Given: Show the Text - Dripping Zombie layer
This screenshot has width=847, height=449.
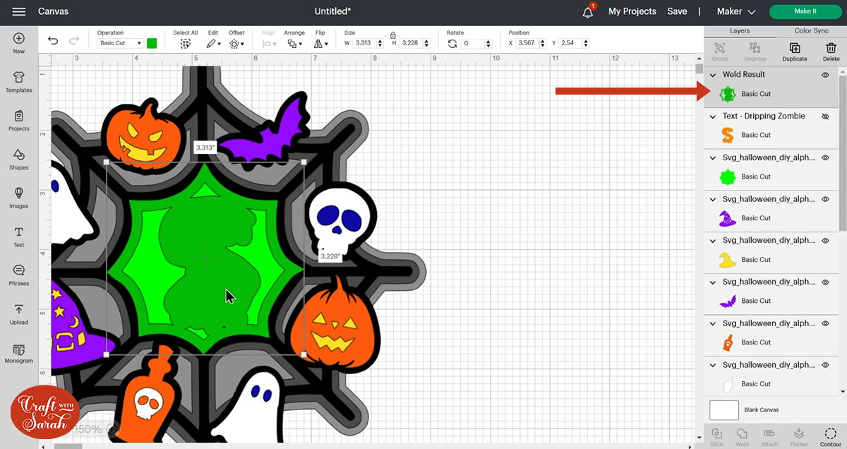Looking at the screenshot, I should [825, 116].
